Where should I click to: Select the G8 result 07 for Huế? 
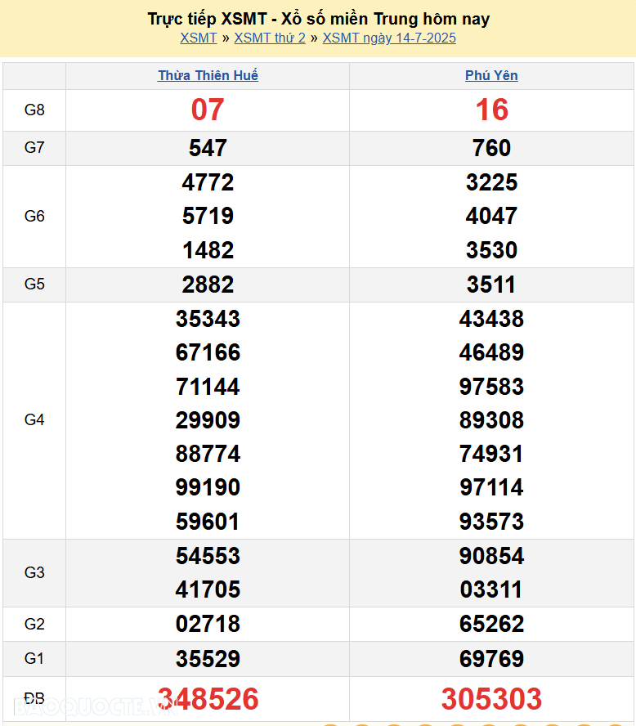208,110
